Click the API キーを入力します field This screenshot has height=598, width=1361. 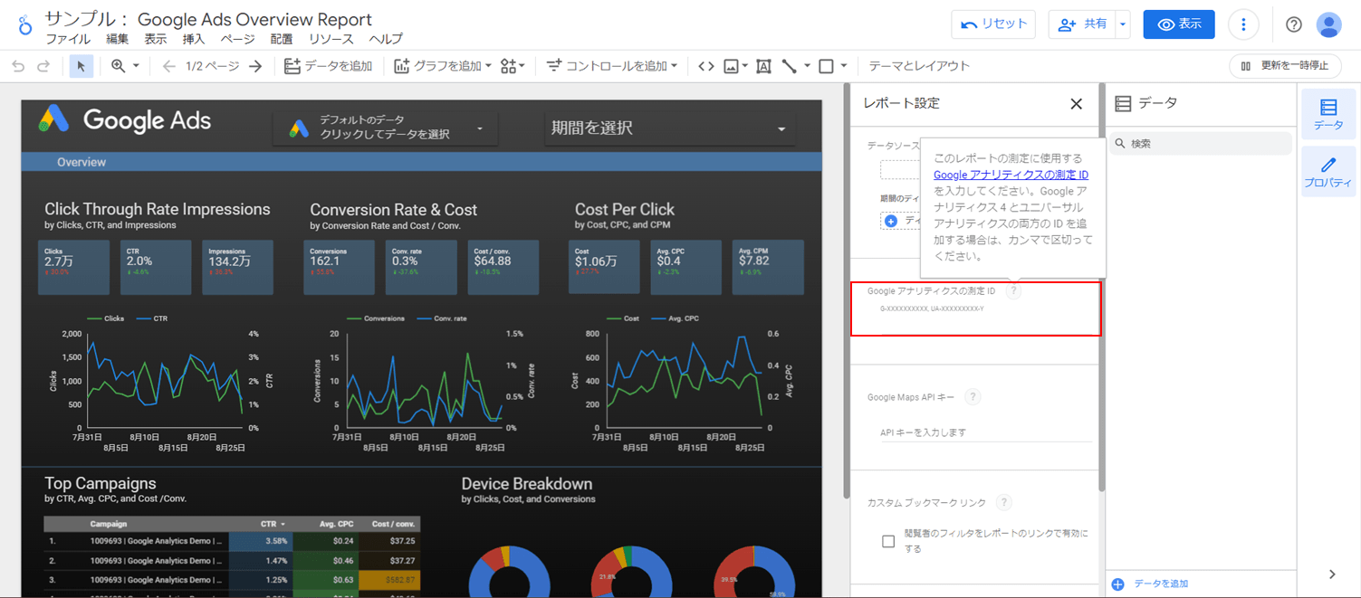(985, 432)
